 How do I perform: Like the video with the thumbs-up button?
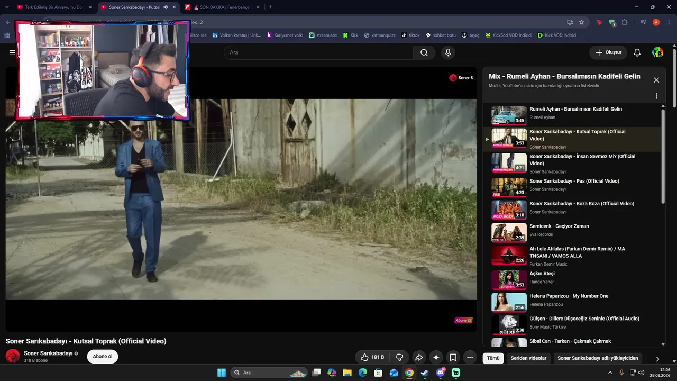point(372,357)
